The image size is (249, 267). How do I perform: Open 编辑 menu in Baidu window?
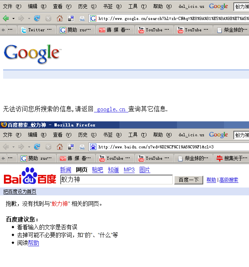click(37, 135)
